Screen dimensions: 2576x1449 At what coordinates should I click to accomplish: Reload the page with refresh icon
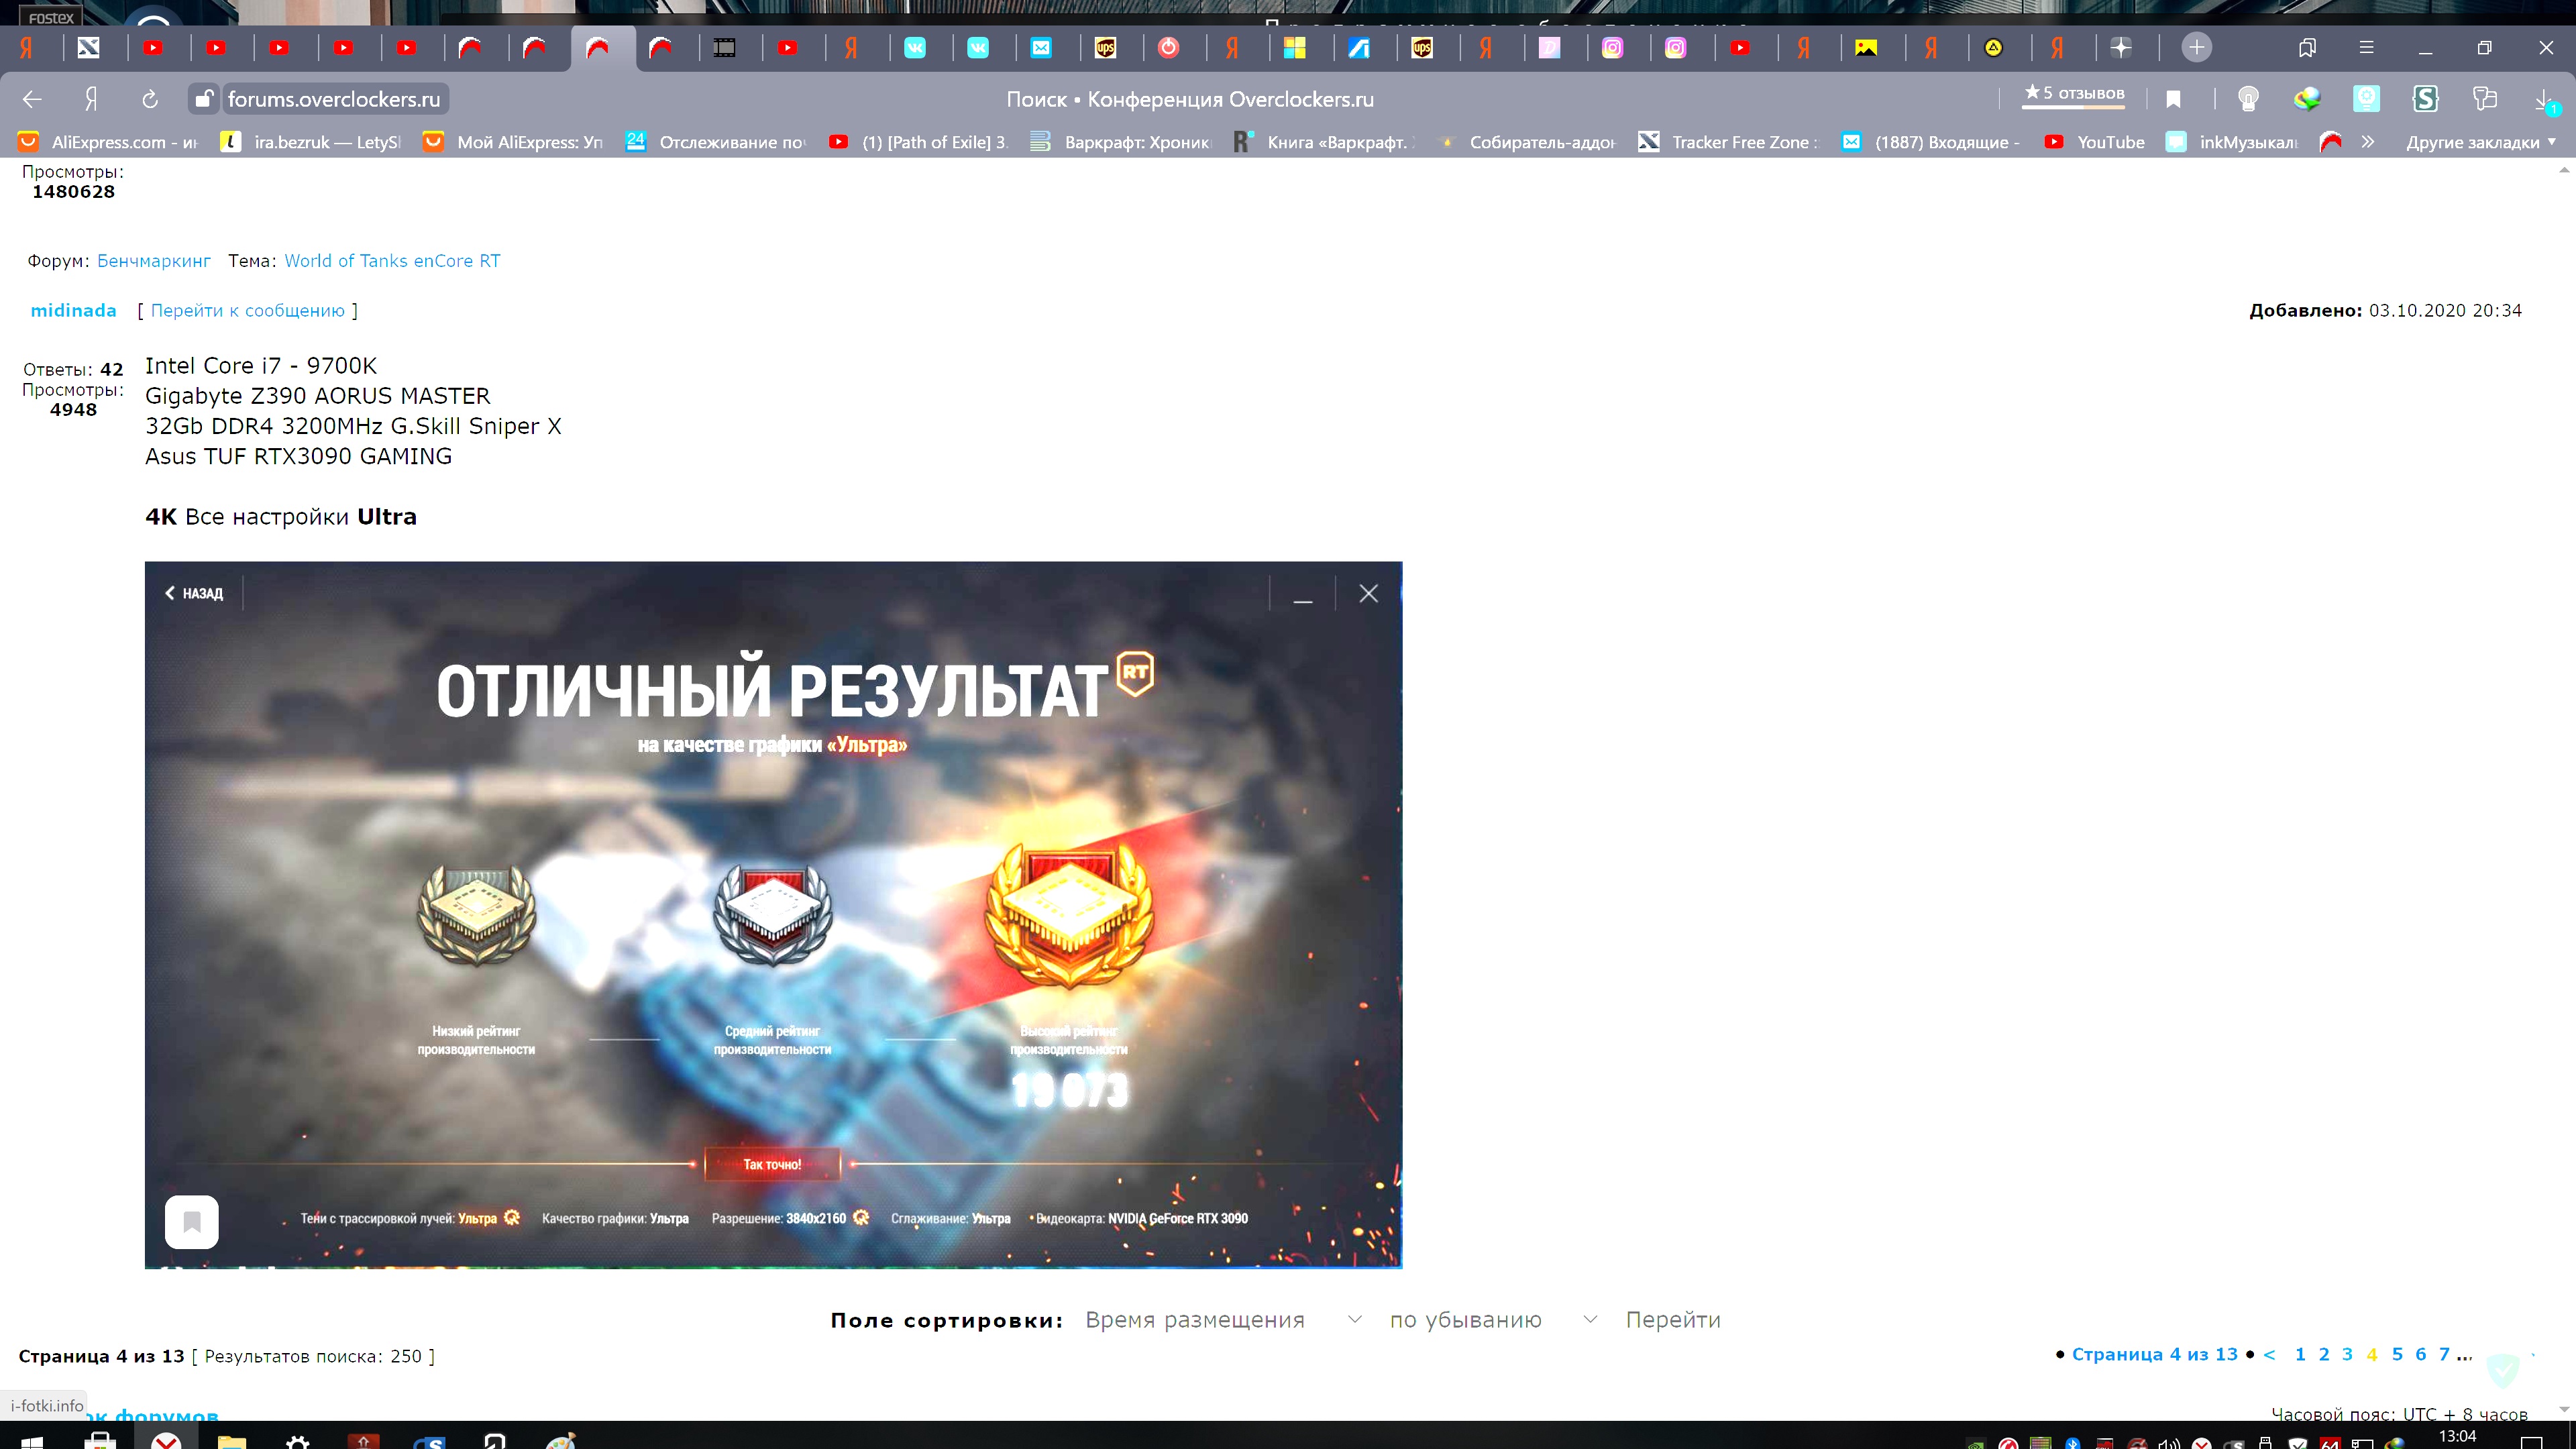coord(150,99)
